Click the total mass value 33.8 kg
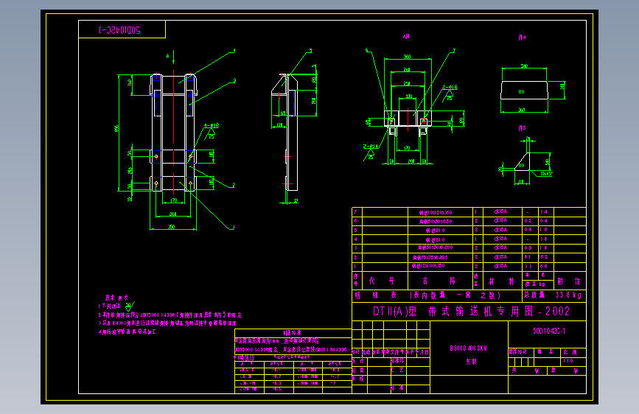Viewport: 639px width, 414px height. pos(568,295)
